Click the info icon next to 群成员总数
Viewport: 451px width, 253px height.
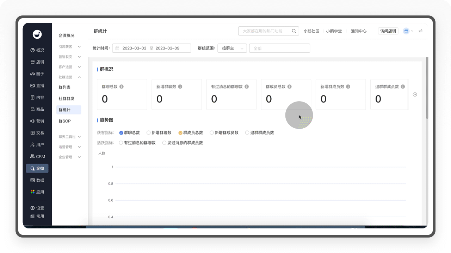pyautogui.click(x=290, y=86)
